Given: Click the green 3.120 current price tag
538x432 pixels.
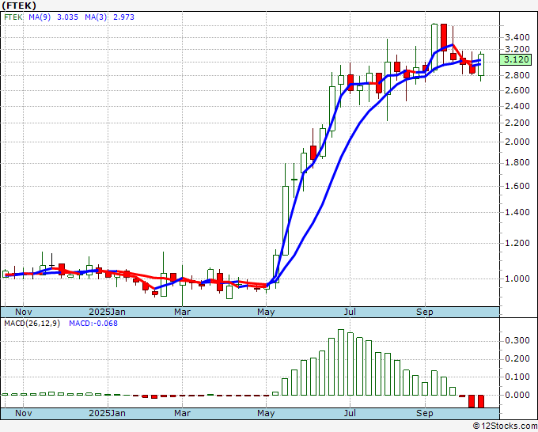Looking at the screenshot, I should (516, 59).
